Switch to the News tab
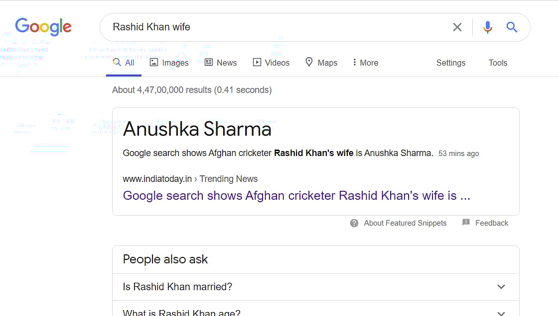The width and height of the screenshot is (559, 316). pos(221,63)
